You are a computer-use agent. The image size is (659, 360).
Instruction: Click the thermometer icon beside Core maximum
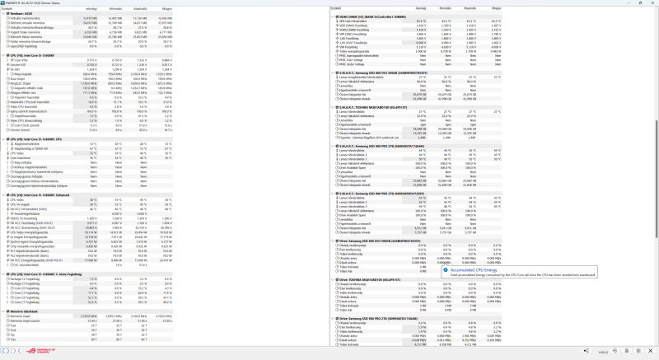[x=8, y=158]
